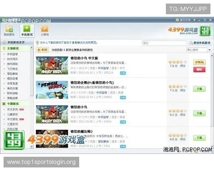The width and height of the screenshot is (214, 171).
Task: Click 评分 link next to 8.2 分
Action: click(x=183, y=115)
